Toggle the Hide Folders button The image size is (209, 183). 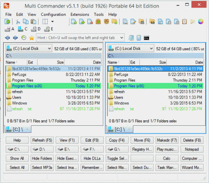(x=42, y=158)
